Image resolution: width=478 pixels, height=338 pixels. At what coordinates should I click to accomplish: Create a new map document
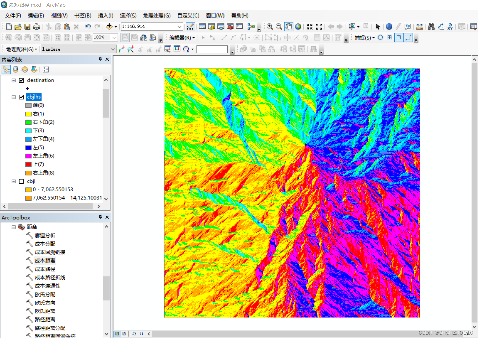point(9,27)
